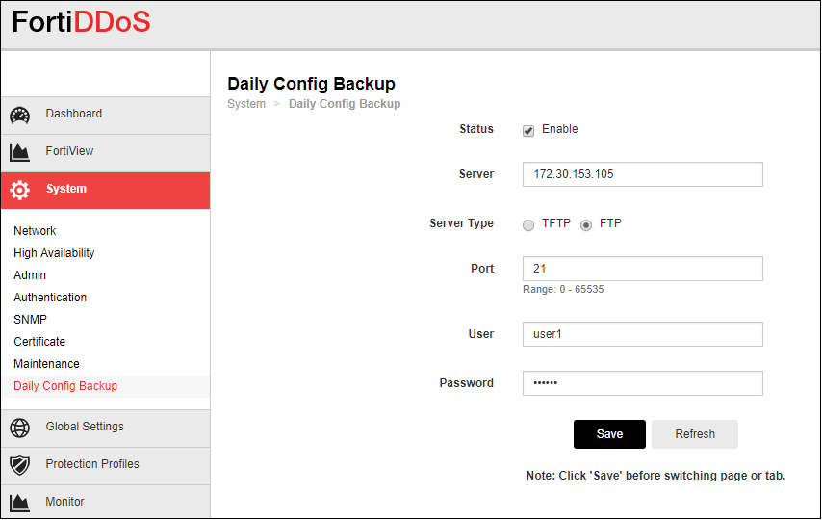Click the Save button

[x=609, y=434]
